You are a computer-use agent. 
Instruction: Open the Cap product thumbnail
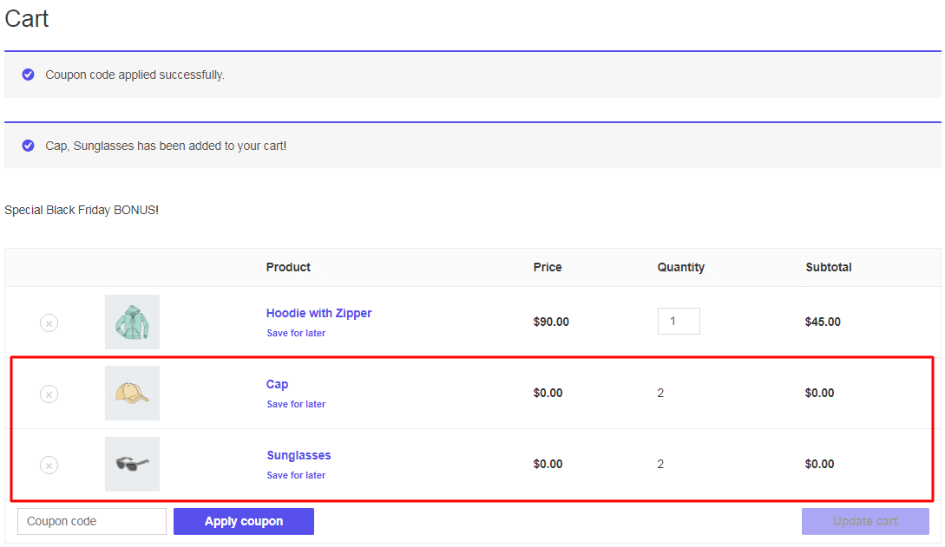132,393
